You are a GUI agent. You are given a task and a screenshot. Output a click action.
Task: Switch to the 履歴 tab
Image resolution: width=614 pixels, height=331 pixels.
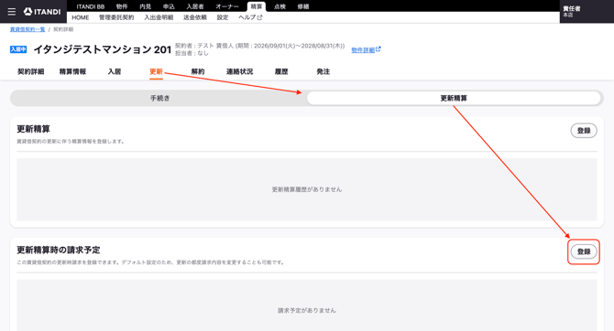tap(281, 72)
